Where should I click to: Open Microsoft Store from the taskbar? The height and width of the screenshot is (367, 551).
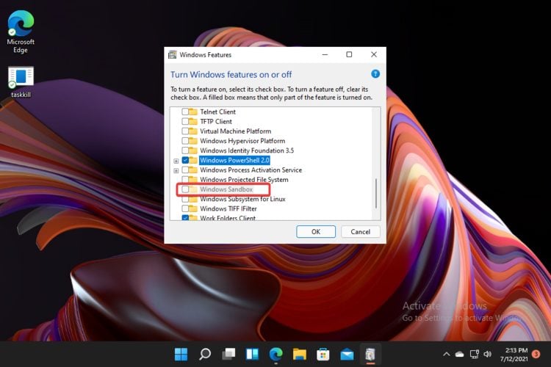click(x=323, y=354)
